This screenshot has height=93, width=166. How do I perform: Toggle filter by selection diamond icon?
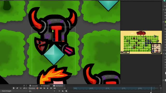[x=59, y=91]
